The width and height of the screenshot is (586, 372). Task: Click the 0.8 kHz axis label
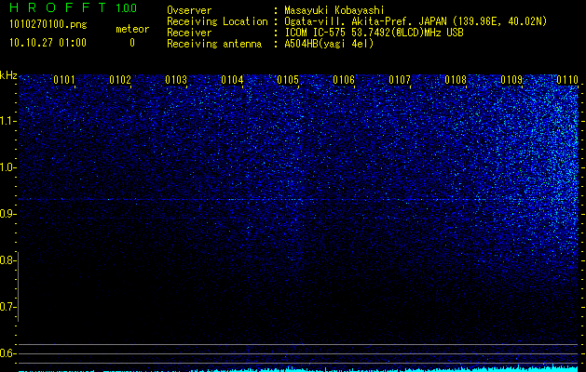(7, 260)
